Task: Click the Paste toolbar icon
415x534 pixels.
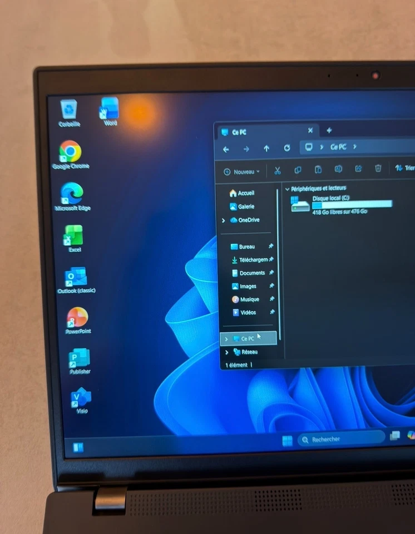Action: coord(318,169)
